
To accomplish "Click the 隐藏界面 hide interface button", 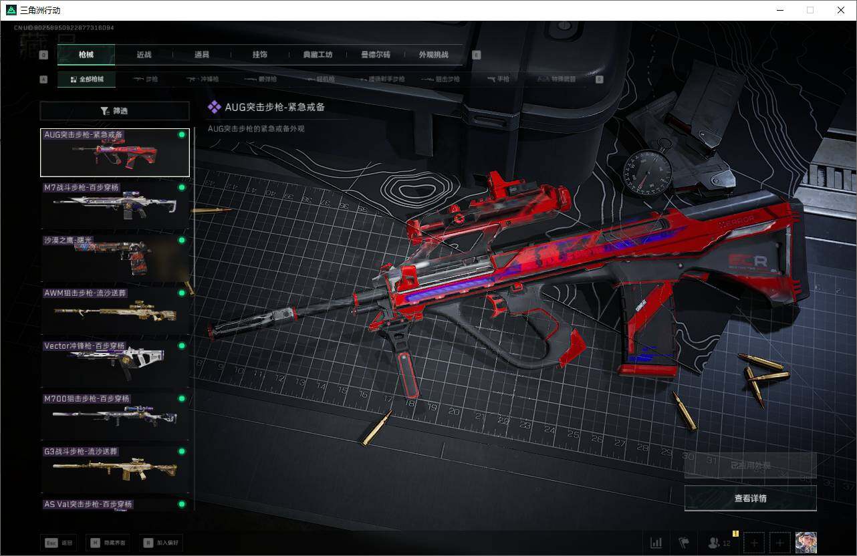I will 108,543.
